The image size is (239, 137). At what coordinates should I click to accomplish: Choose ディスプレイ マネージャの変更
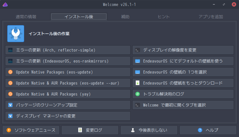[68, 116]
